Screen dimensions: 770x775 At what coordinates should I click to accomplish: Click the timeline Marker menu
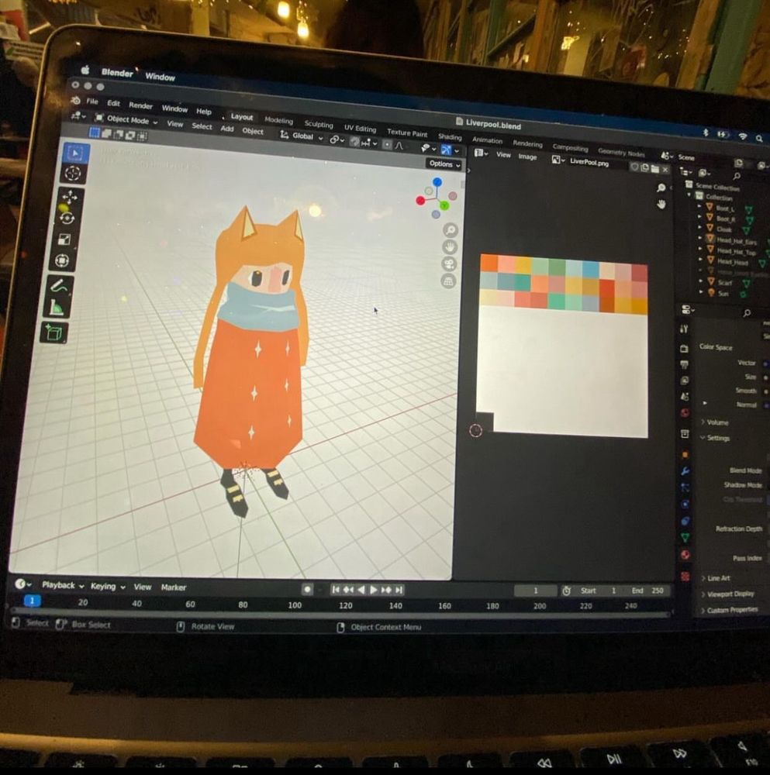point(174,587)
